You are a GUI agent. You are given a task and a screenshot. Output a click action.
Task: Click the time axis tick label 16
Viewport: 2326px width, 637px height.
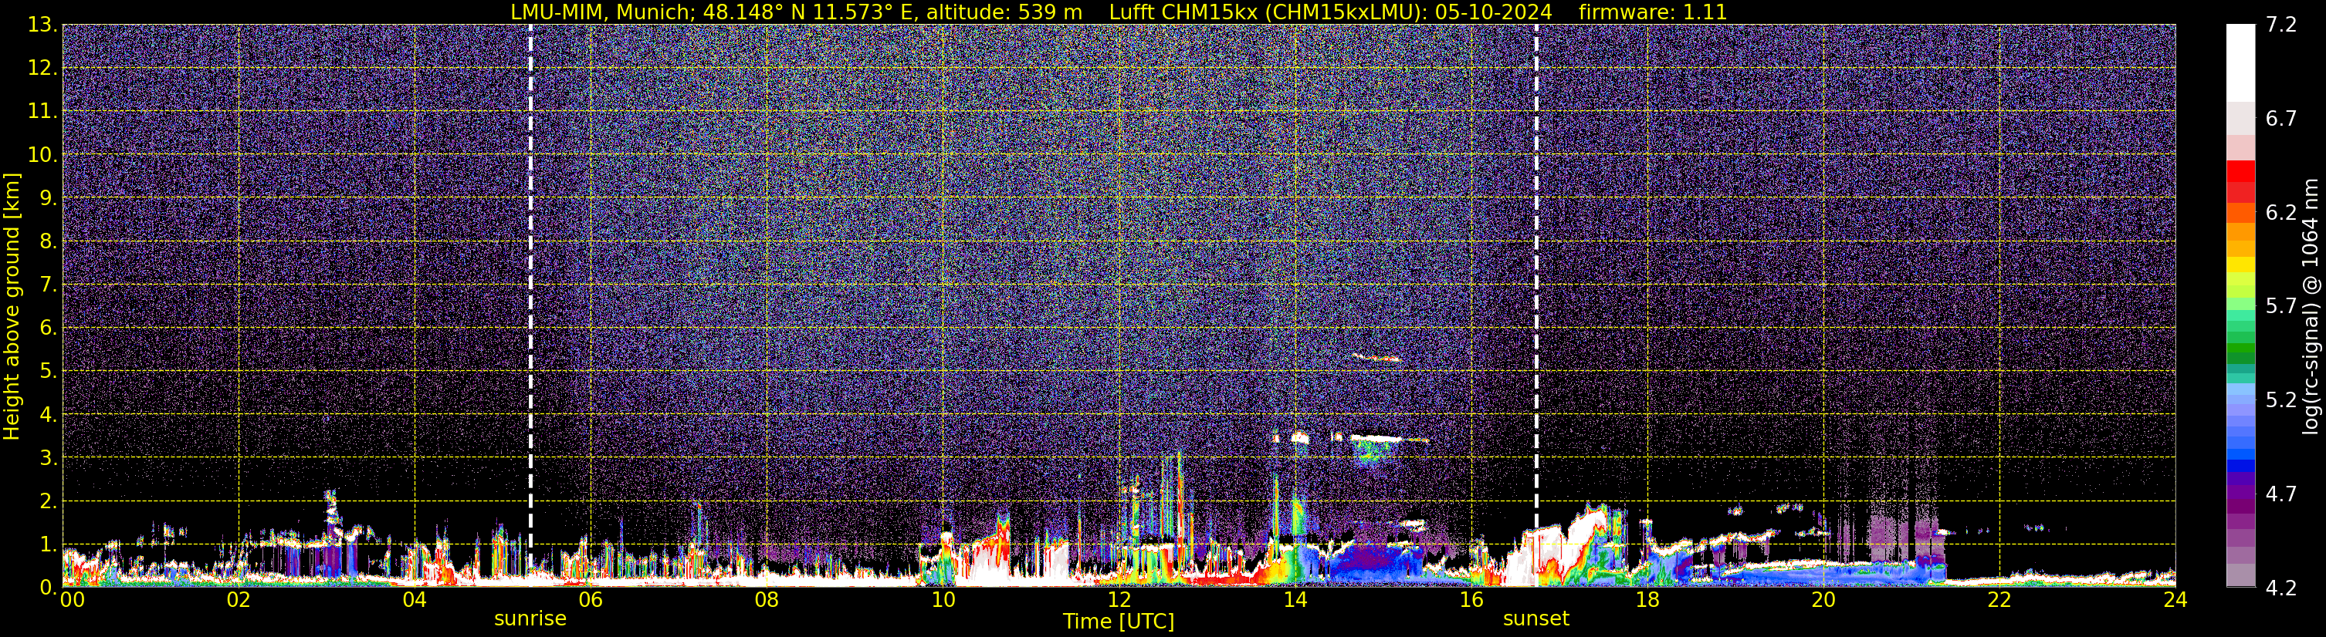pos(1471,600)
